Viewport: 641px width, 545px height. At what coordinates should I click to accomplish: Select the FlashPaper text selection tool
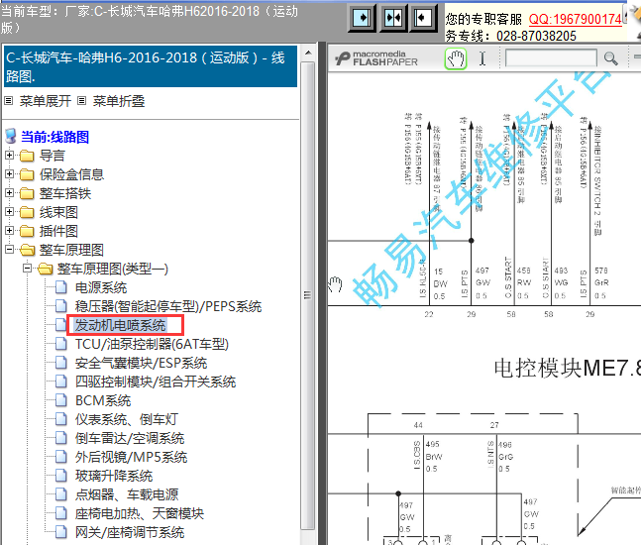point(482,58)
